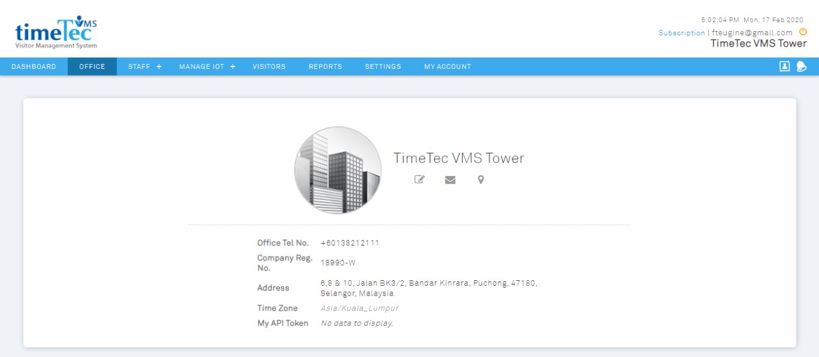Click the TimeTec VMS Tower name in the header
Image resolution: width=819 pixels, height=357 pixels.
point(759,44)
